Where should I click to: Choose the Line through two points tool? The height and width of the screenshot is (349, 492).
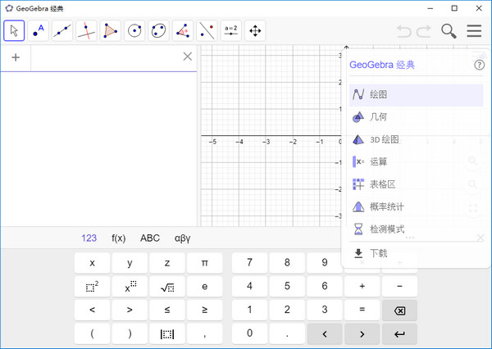(x=62, y=31)
